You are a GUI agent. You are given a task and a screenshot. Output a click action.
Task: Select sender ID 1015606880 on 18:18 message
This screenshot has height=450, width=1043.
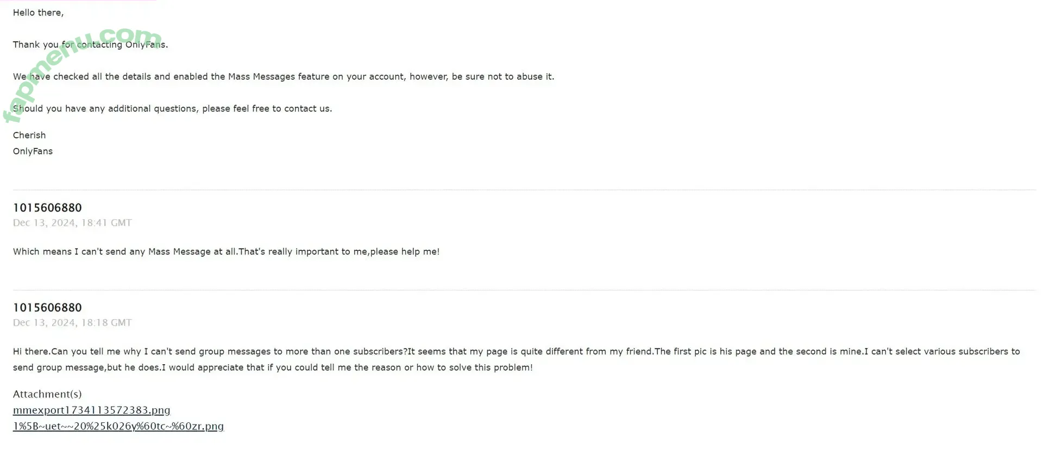click(x=47, y=307)
